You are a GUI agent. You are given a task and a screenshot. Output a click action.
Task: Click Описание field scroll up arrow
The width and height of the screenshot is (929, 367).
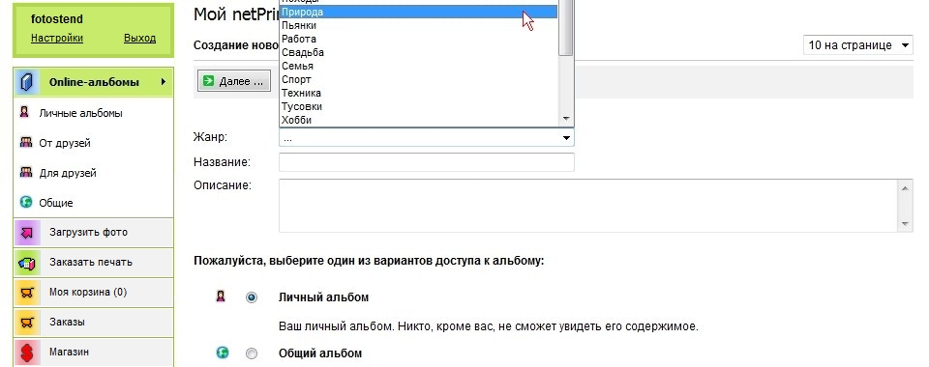pyautogui.click(x=906, y=188)
